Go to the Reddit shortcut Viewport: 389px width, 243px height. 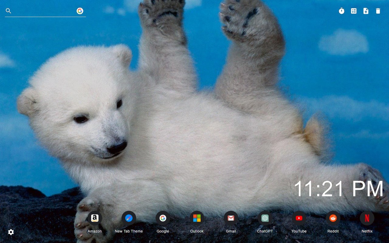[x=333, y=218]
